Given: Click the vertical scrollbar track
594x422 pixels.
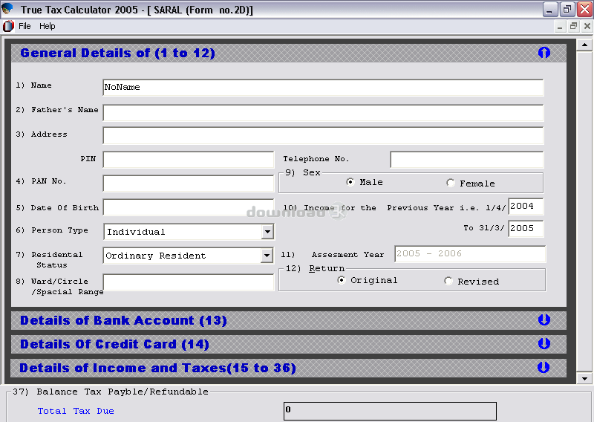Looking at the screenshot, I should 584,212.
